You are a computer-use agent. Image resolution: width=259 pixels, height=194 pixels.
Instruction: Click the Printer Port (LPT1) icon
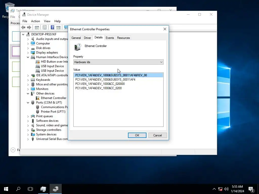click(x=38, y=112)
